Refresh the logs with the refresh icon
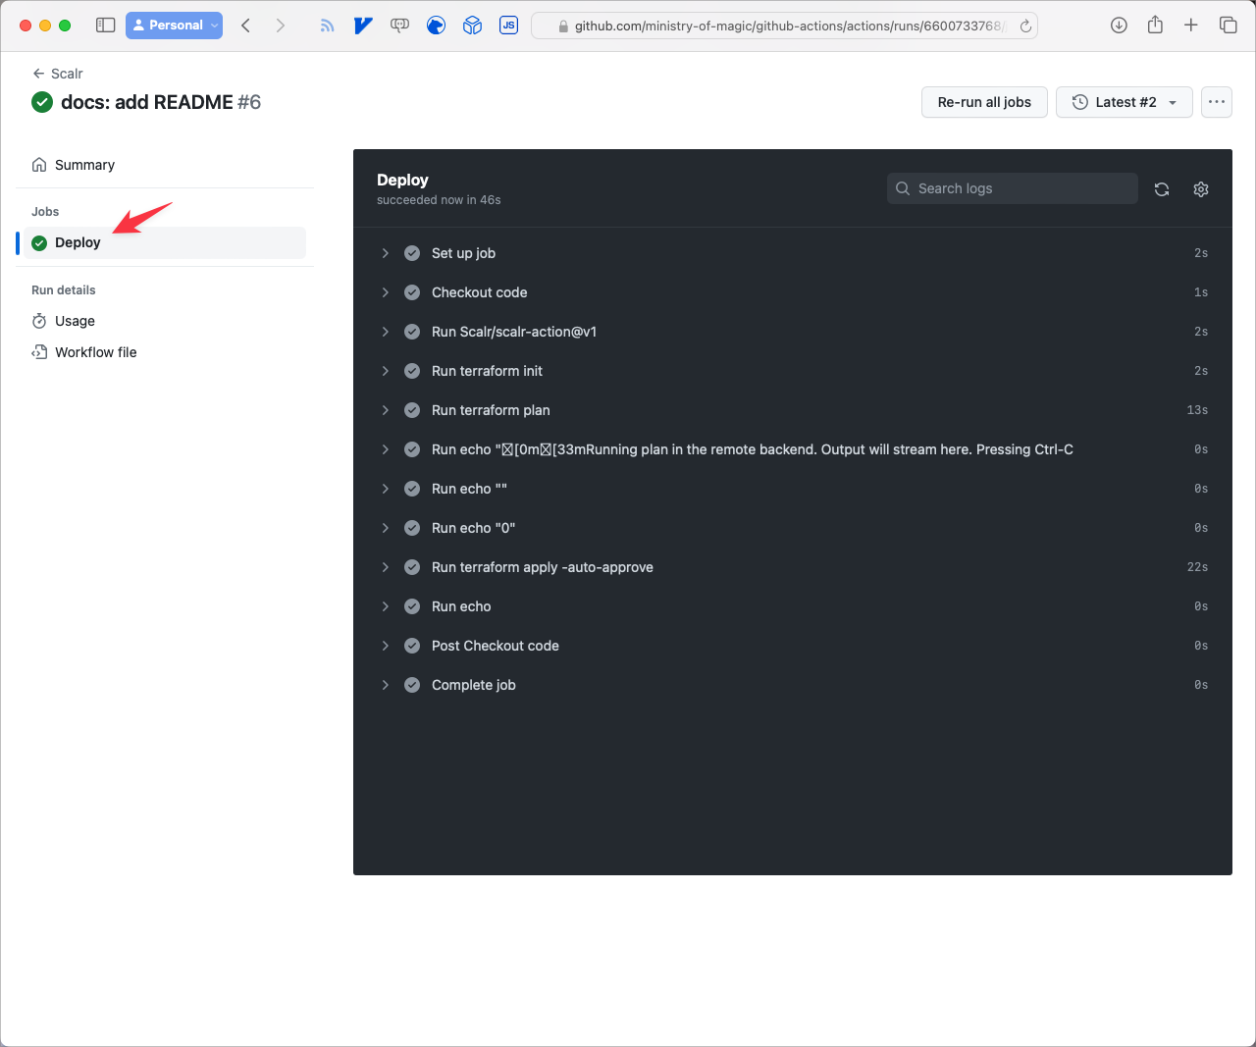1256x1047 pixels. click(x=1162, y=189)
